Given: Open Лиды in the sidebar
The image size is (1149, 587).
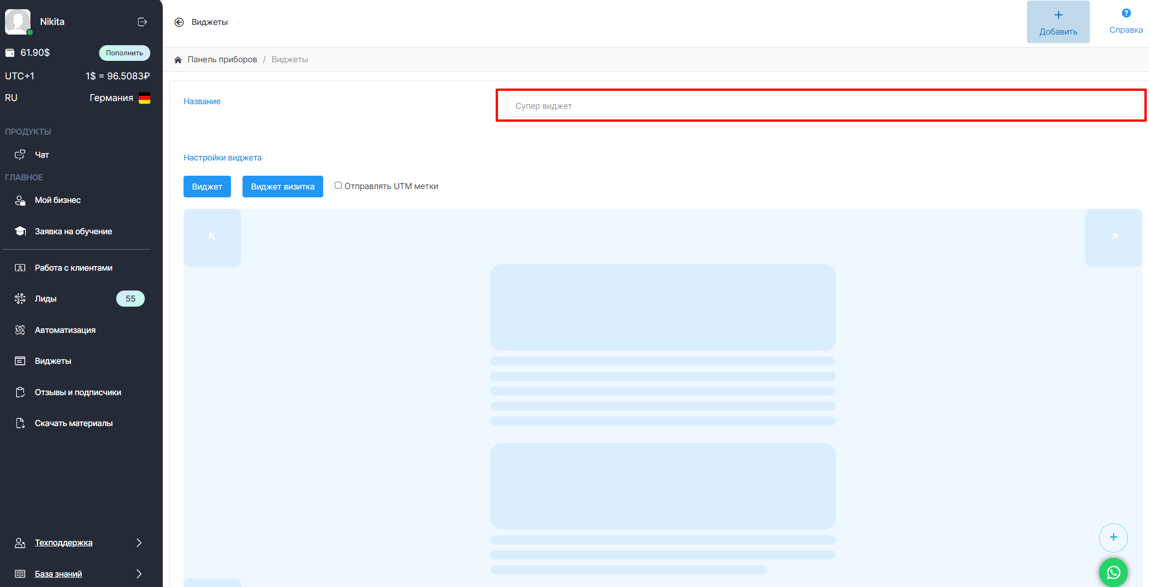Looking at the screenshot, I should click(x=46, y=299).
